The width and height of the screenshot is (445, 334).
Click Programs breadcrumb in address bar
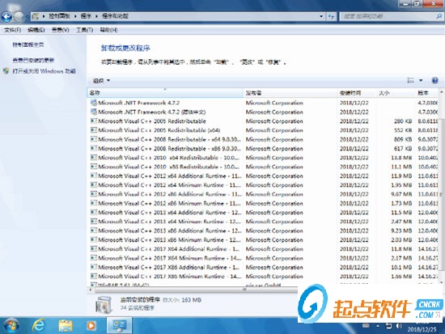[x=86, y=16]
